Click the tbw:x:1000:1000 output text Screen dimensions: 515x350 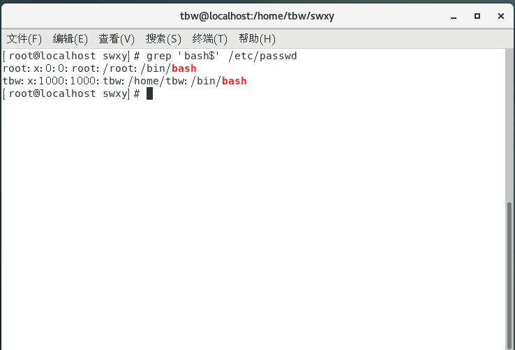tap(50, 81)
